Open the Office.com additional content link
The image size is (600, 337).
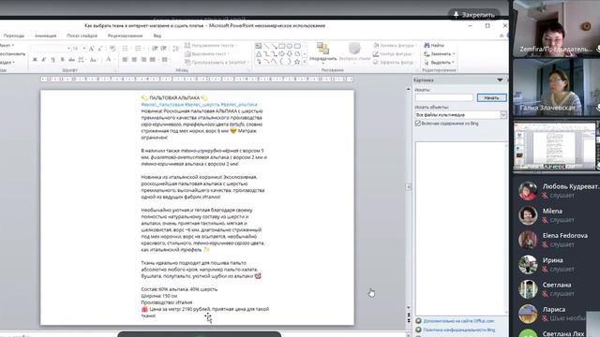point(458,321)
